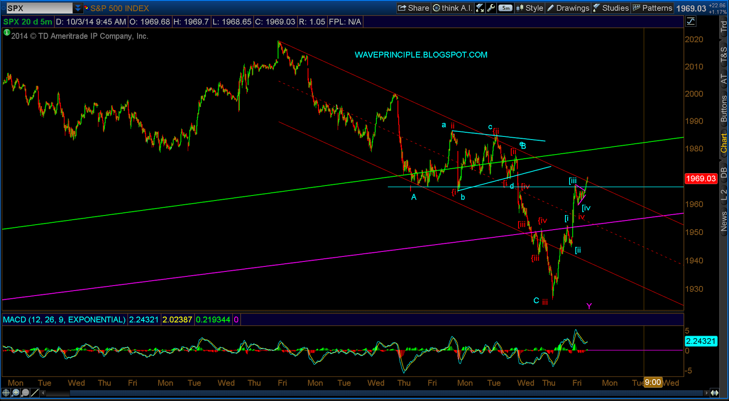
Task: Click the SPX symbol input field
Action: coord(39,8)
